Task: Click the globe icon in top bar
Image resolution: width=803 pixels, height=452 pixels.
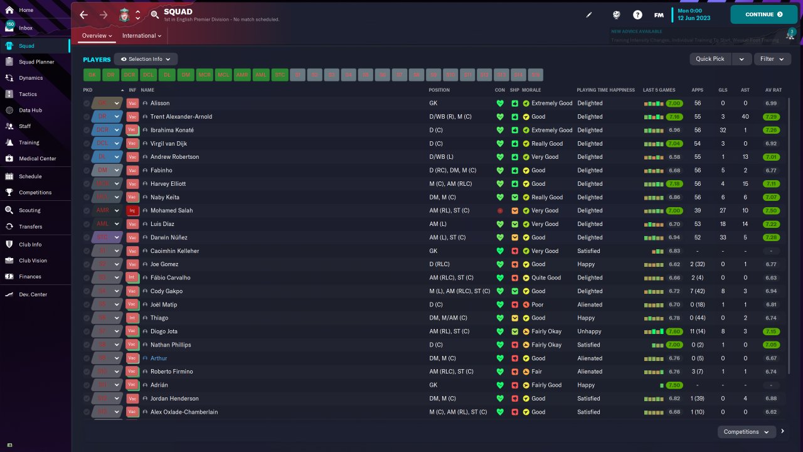Action: [617, 14]
